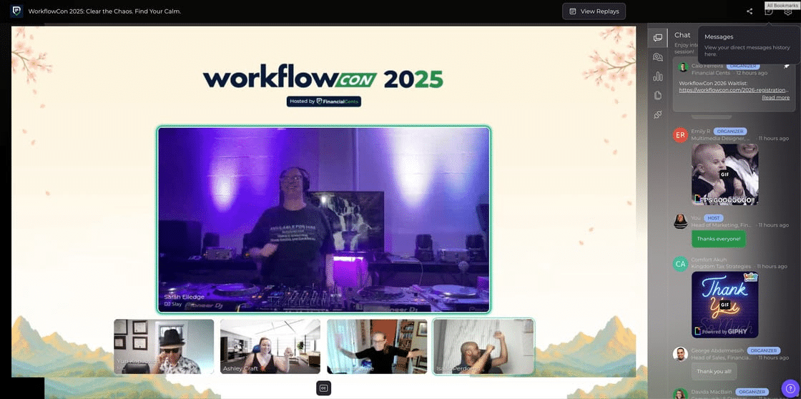Click Comfort Akuh's CA avatar

click(x=680, y=264)
